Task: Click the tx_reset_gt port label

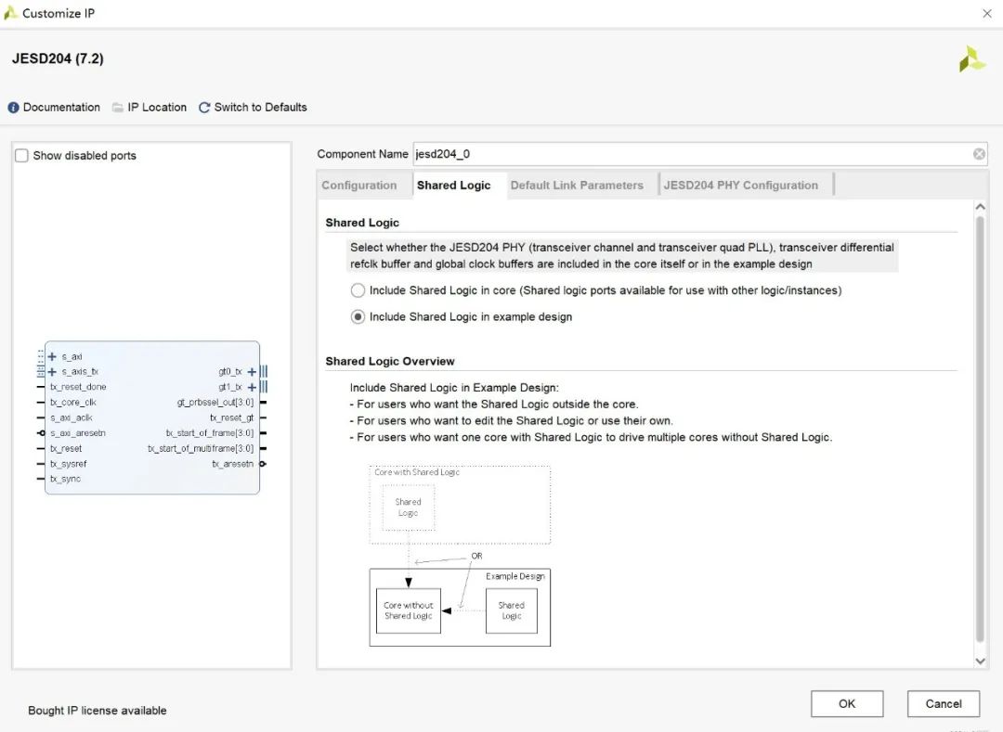Action: 231,417
